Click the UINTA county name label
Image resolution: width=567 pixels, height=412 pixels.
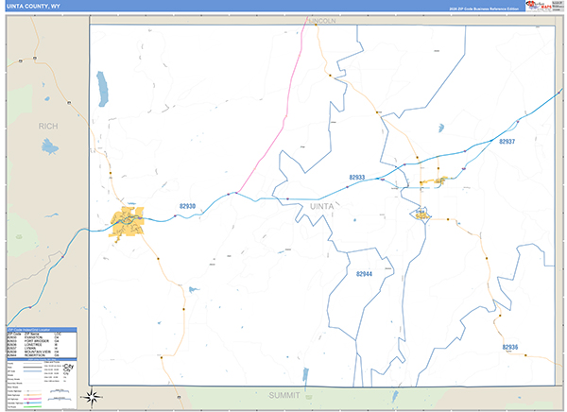pyautogui.click(x=323, y=204)
